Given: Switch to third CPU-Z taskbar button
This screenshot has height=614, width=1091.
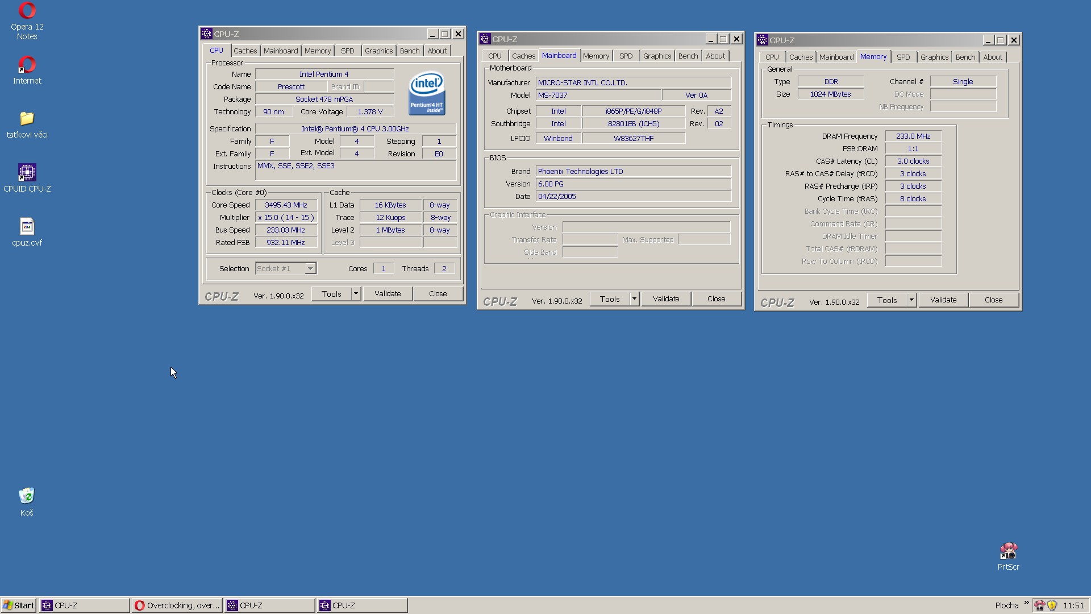Looking at the screenshot, I should pyautogui.click(x=363, y=605).
